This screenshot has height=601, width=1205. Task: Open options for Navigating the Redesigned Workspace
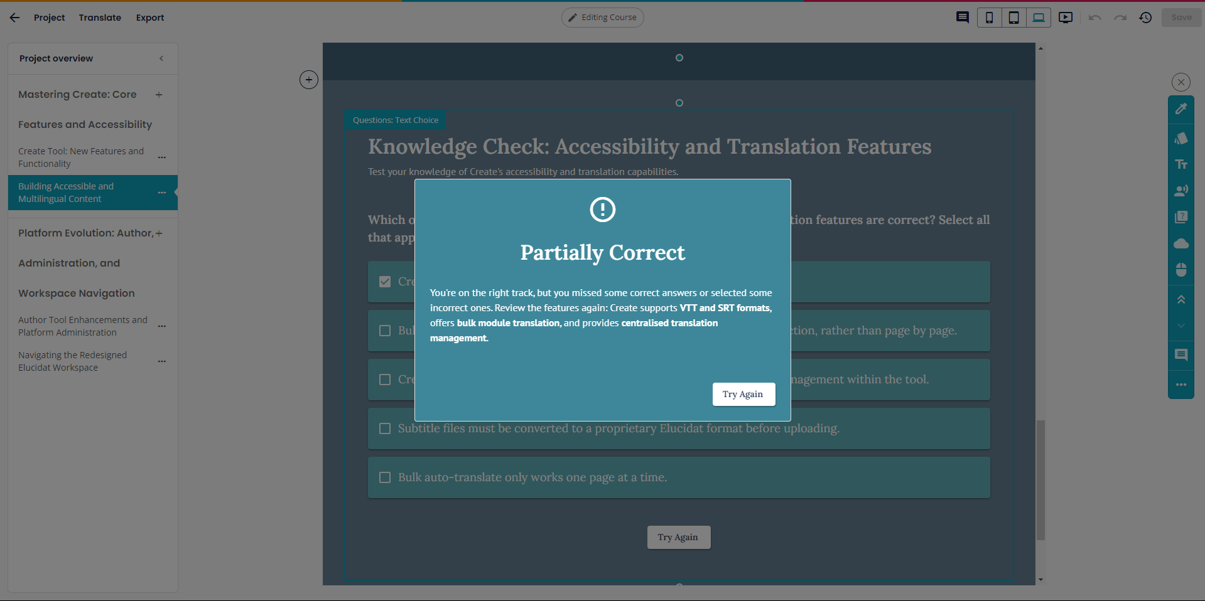(162, 361)
